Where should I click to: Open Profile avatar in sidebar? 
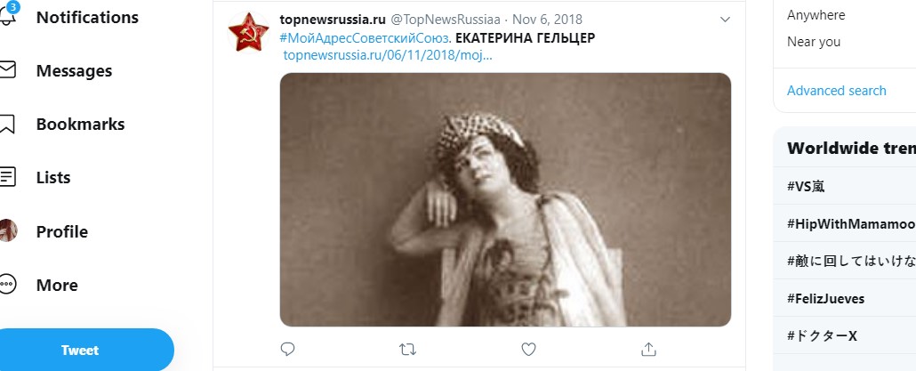click(x=8, y=230)
